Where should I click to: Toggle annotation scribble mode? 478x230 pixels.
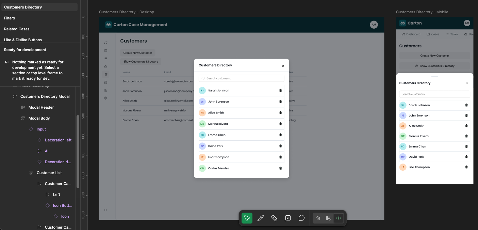coord(318,218)
